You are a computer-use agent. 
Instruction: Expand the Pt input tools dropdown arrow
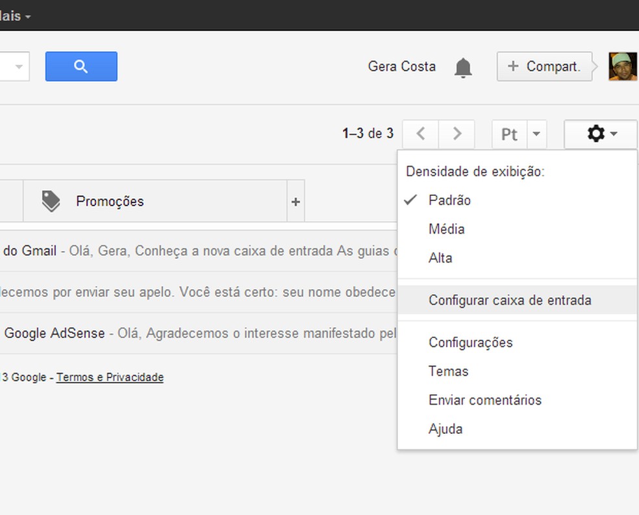(x=536, y=134)
